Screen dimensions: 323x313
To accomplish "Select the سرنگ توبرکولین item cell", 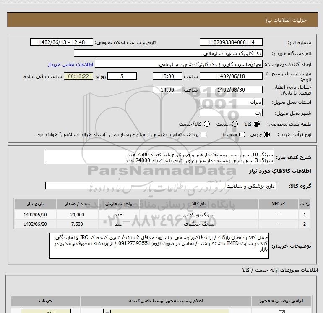I will pos(199,215).
